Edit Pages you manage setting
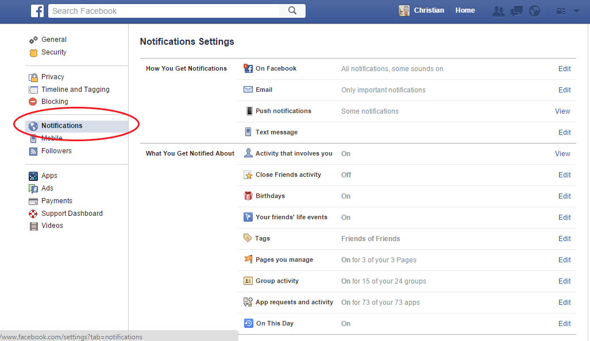590x341 pixels. click(x=564, y=260)
